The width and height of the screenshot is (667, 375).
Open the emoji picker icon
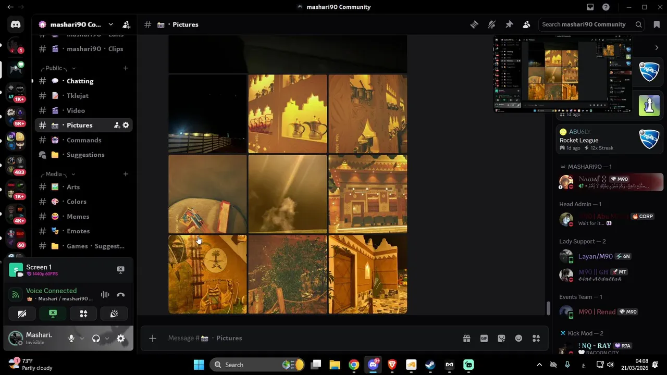pyautogui.click(x=518, y=338)
